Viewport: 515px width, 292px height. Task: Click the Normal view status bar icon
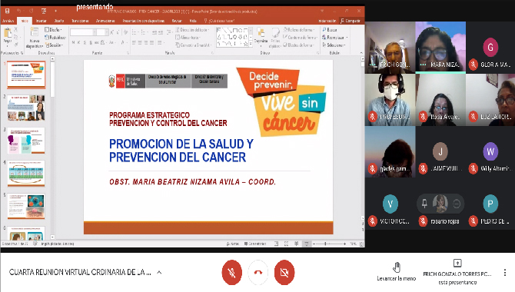(x=276, y=244)
